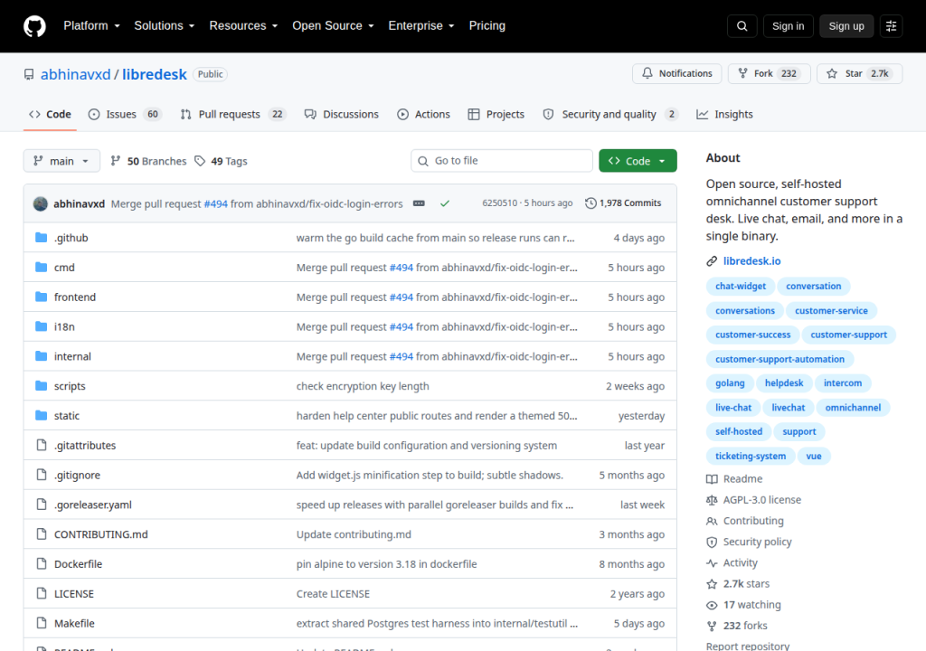
Task: Click the history clock icon near Commits
Action: (x=591, y=203)
